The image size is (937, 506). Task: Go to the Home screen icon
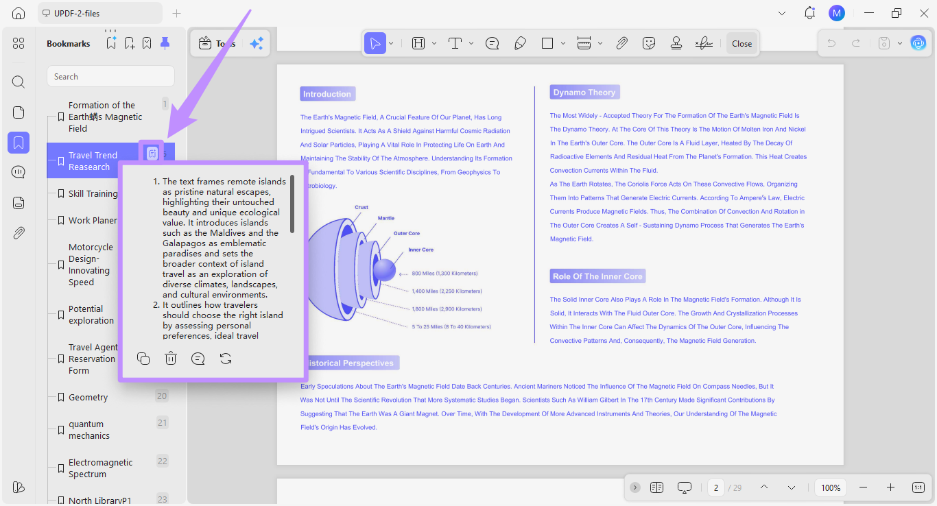[19, 13]
